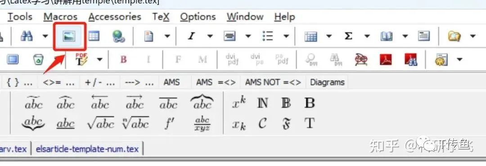The width and height of the screenshot is (486, 166).
Task: Click the Insert Picture icon highlighted in red
Action: [x=69, y=36]
